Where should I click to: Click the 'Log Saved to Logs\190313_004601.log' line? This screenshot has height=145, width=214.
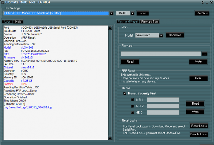pyautogui.click(x=28, y=107)
